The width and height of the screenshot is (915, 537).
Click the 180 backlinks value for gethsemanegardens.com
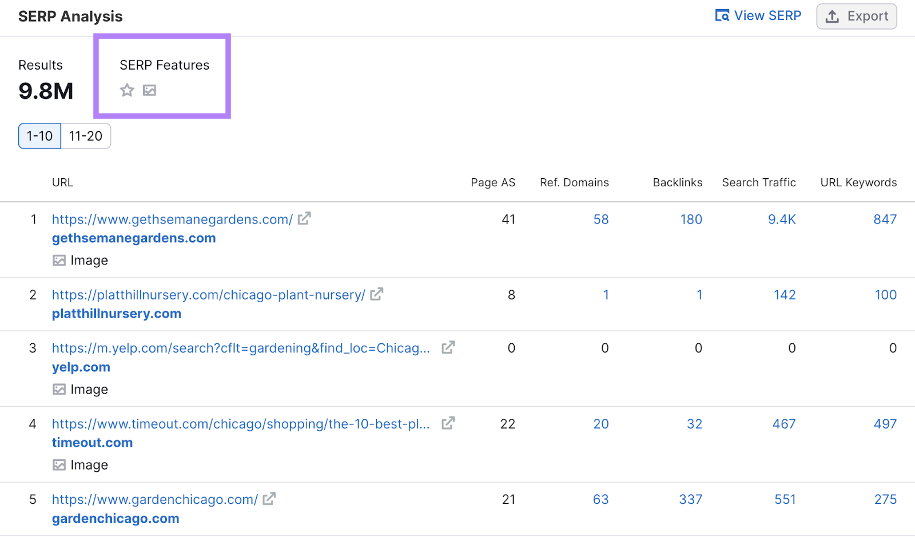point(691,219)
